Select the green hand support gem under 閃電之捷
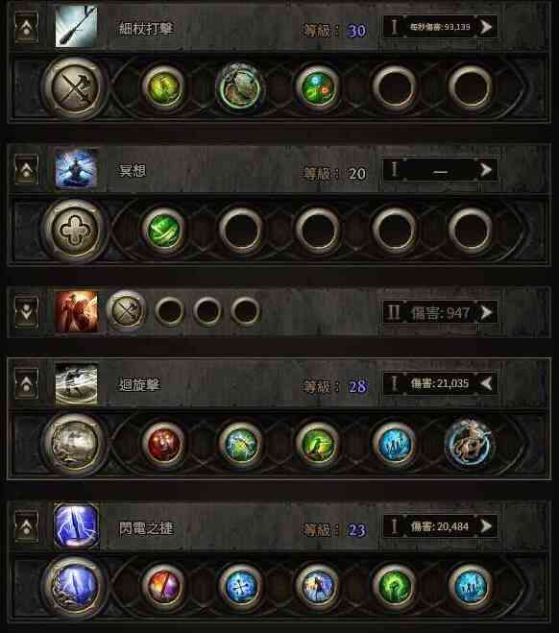The height and width of the screenshot is (633, 559). pos(394,586)
